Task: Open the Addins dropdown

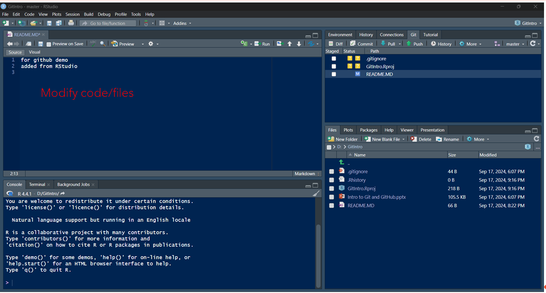Action: 182,23
